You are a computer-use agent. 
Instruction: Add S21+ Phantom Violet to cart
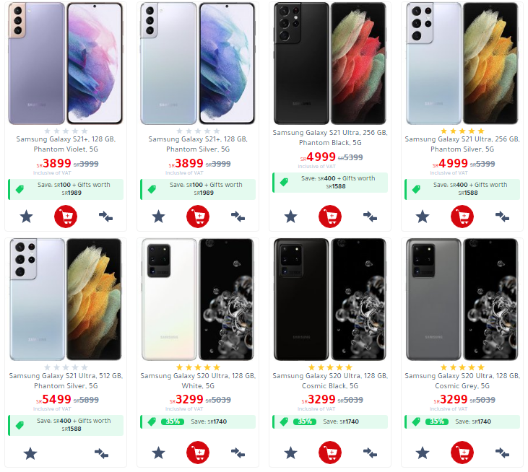66,217
